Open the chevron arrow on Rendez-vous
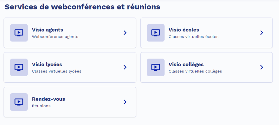279x125 pixels. pos(125,102)
